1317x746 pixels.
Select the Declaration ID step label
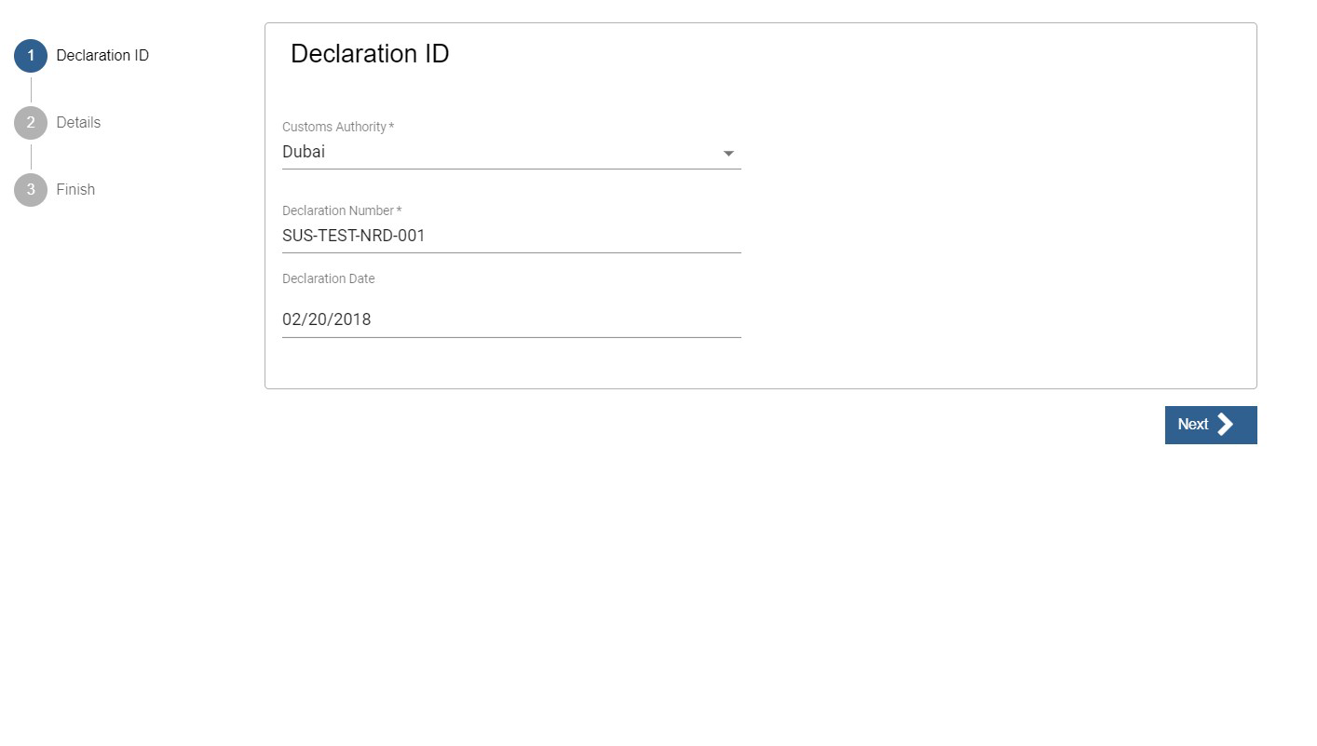(102, 56)
